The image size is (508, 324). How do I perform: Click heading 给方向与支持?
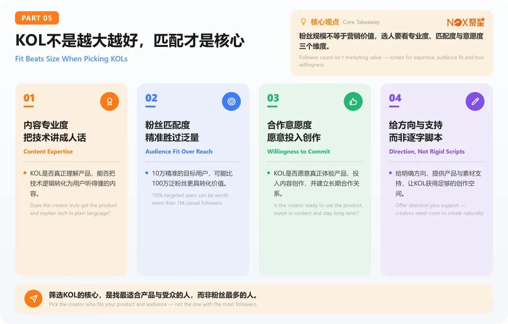coord(416,125)
